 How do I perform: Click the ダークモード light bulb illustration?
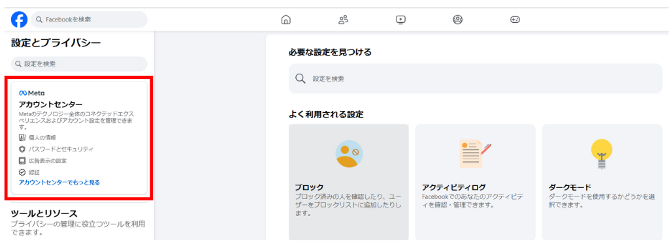[602, 154]
